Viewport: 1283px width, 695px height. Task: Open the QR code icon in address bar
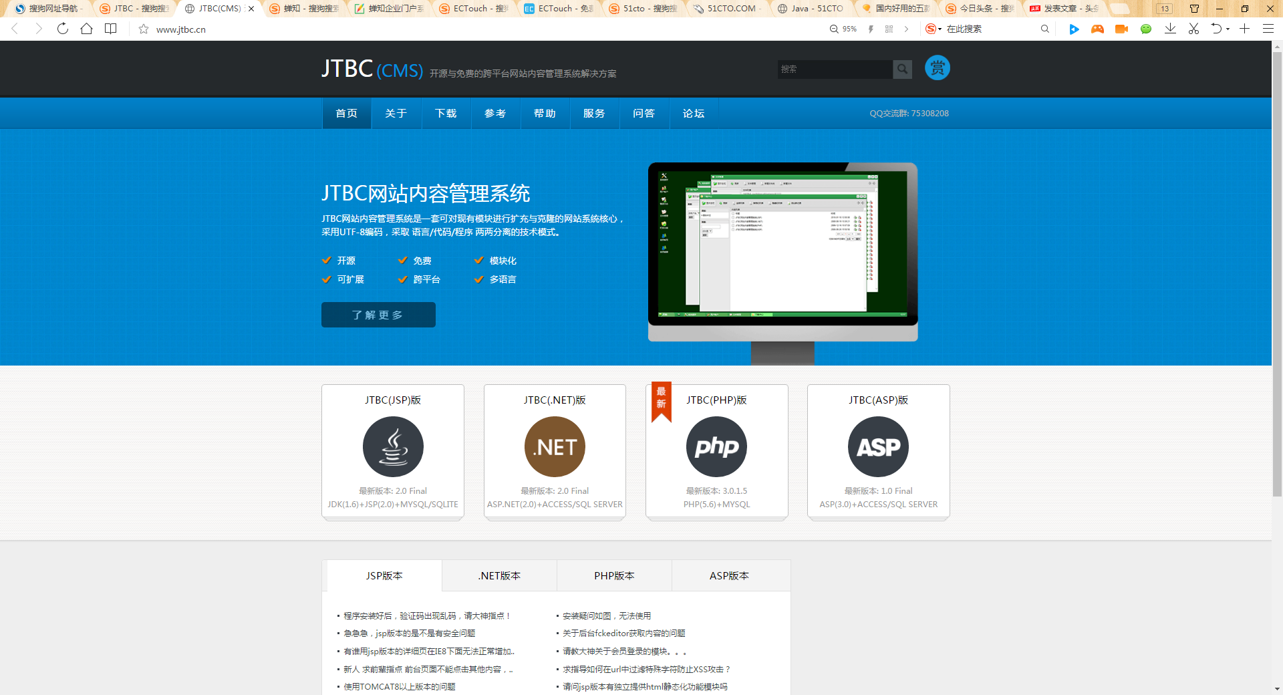point(889,29)
